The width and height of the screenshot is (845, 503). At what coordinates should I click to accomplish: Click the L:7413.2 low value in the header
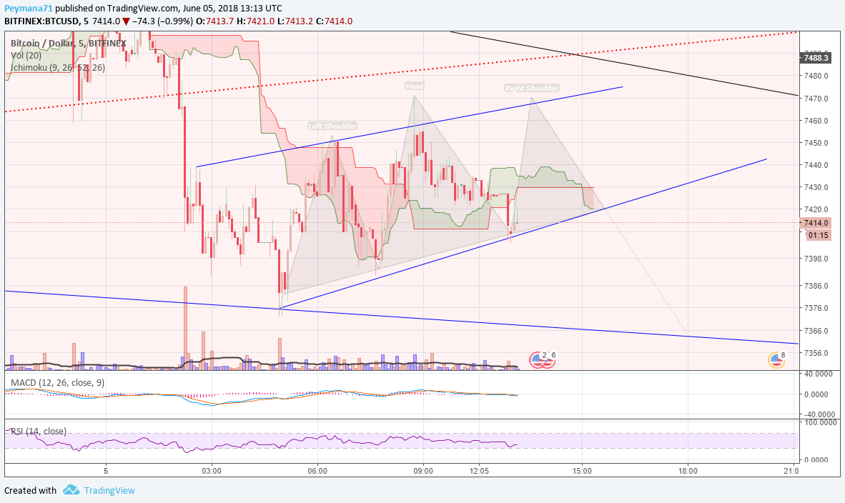295,21
